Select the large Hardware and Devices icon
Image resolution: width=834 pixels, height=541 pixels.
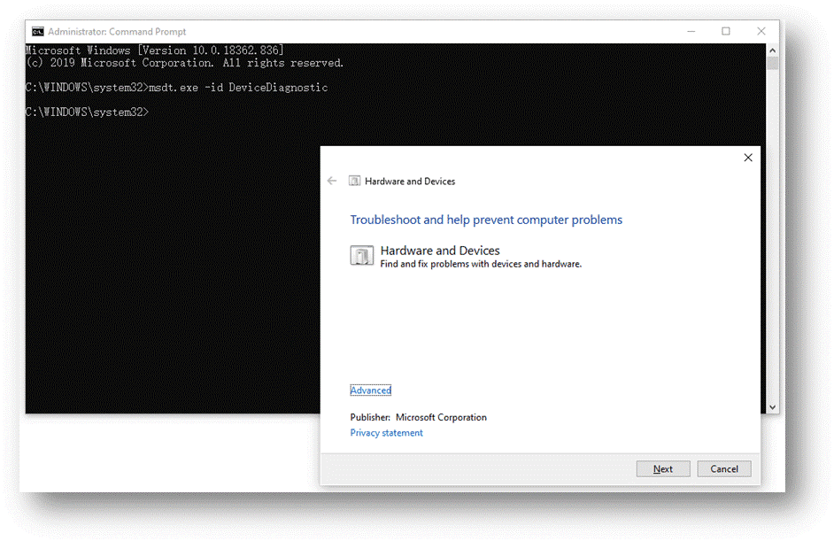[361, 256]
